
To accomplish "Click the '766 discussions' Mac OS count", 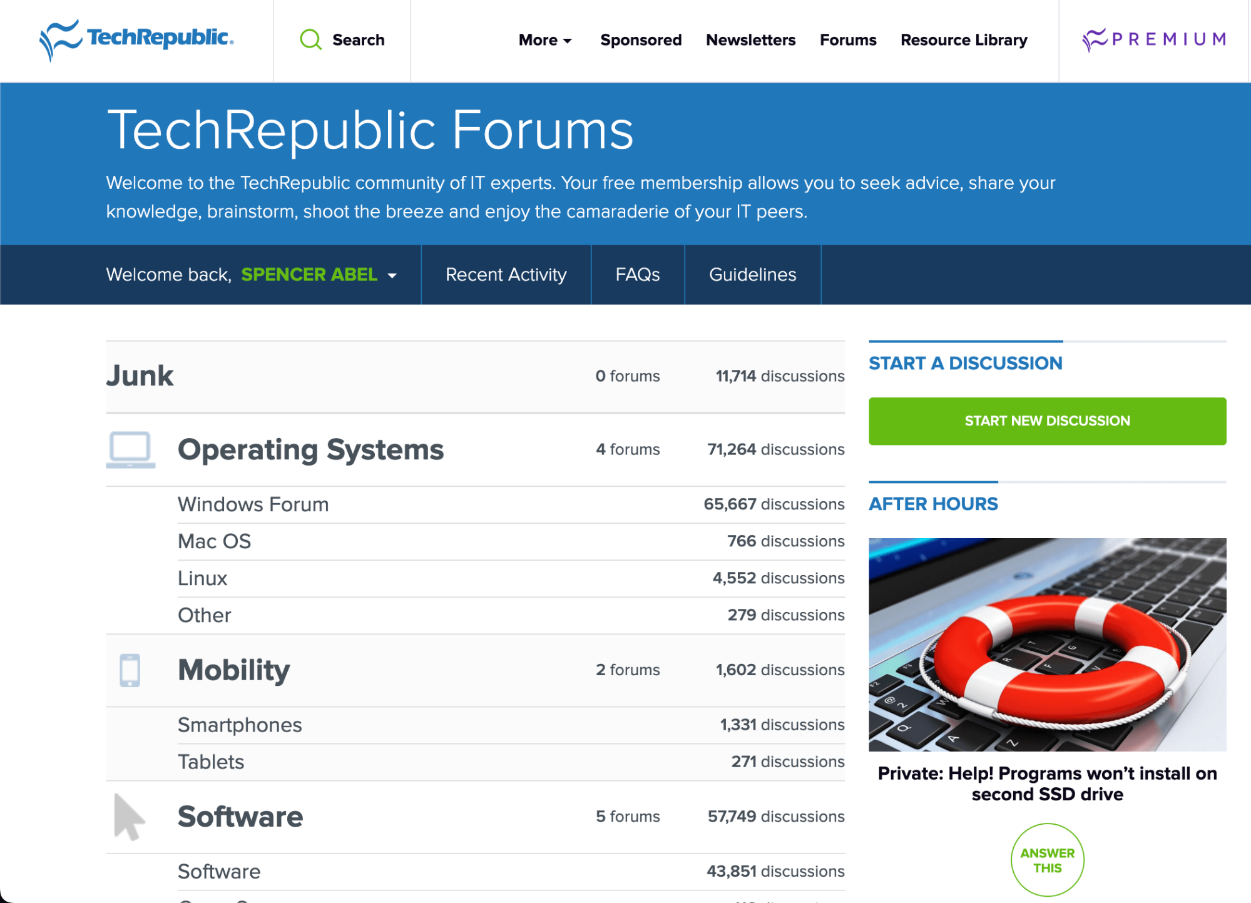I will [786, 541].
